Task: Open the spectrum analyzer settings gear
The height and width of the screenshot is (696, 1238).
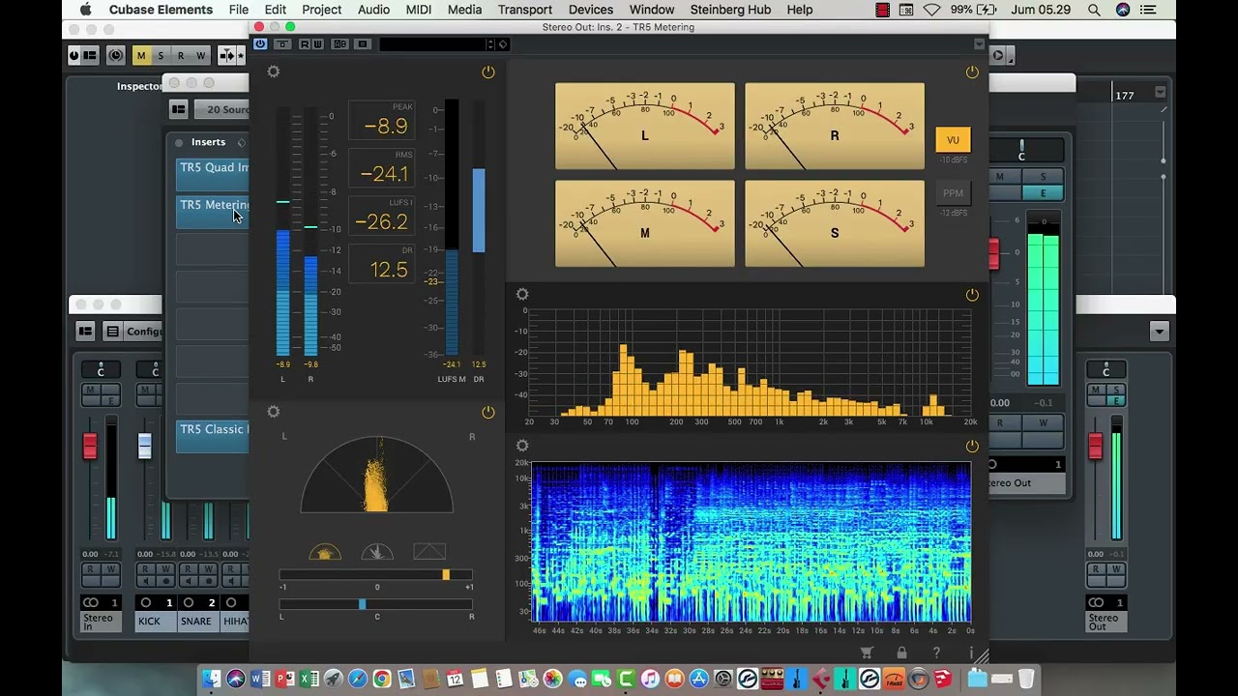Action: (522, 295)
